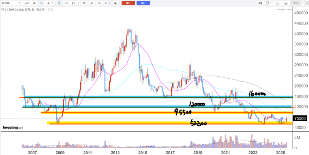Image resolution: width=309 pixels, height=155 pixels.
Task: Expand the time interval dropdown arrow
Action: [x=53, y=3]
